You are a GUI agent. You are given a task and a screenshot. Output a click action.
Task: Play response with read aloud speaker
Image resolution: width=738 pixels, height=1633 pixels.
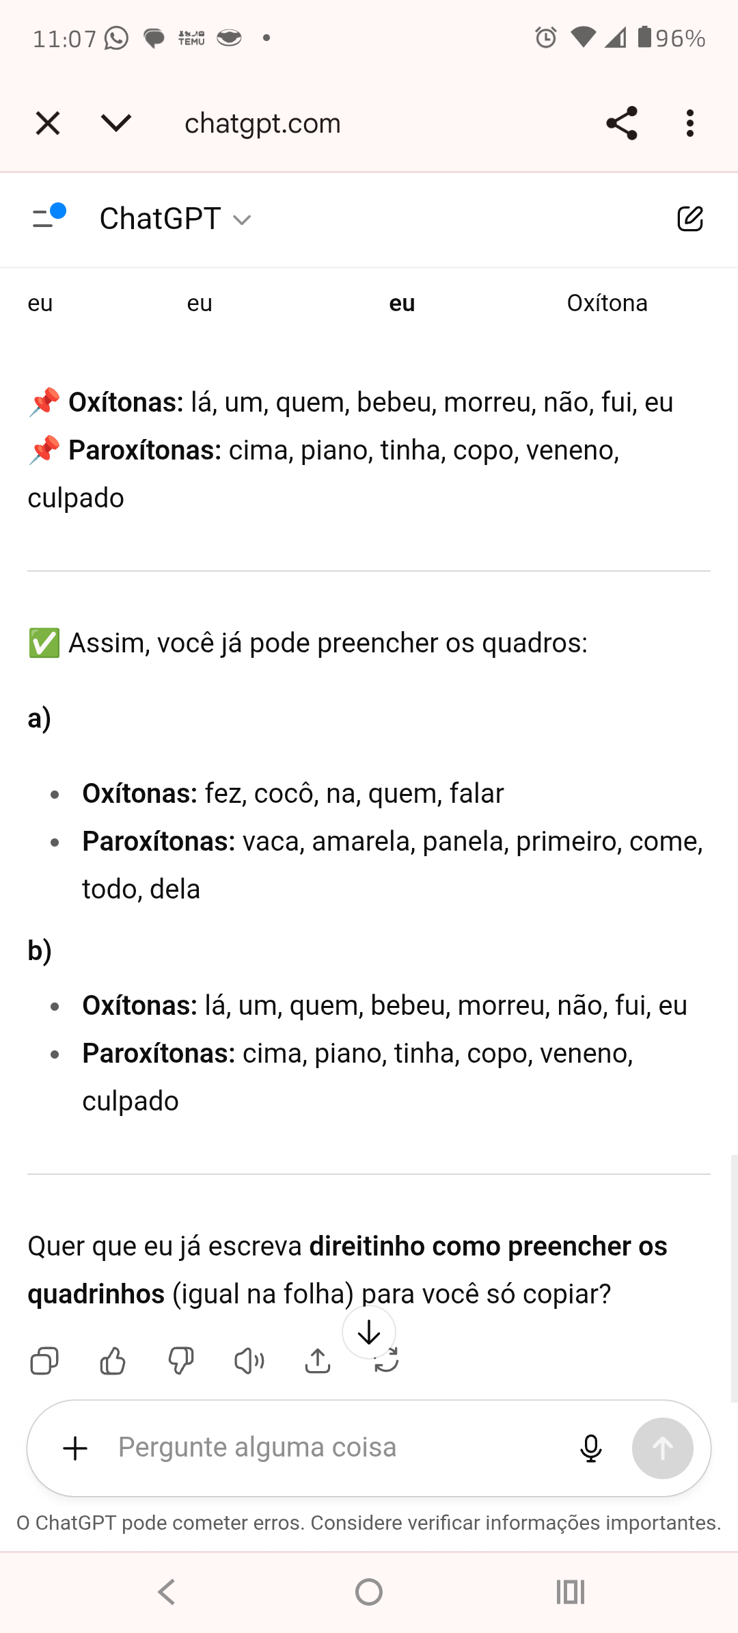coord(249,1361)
